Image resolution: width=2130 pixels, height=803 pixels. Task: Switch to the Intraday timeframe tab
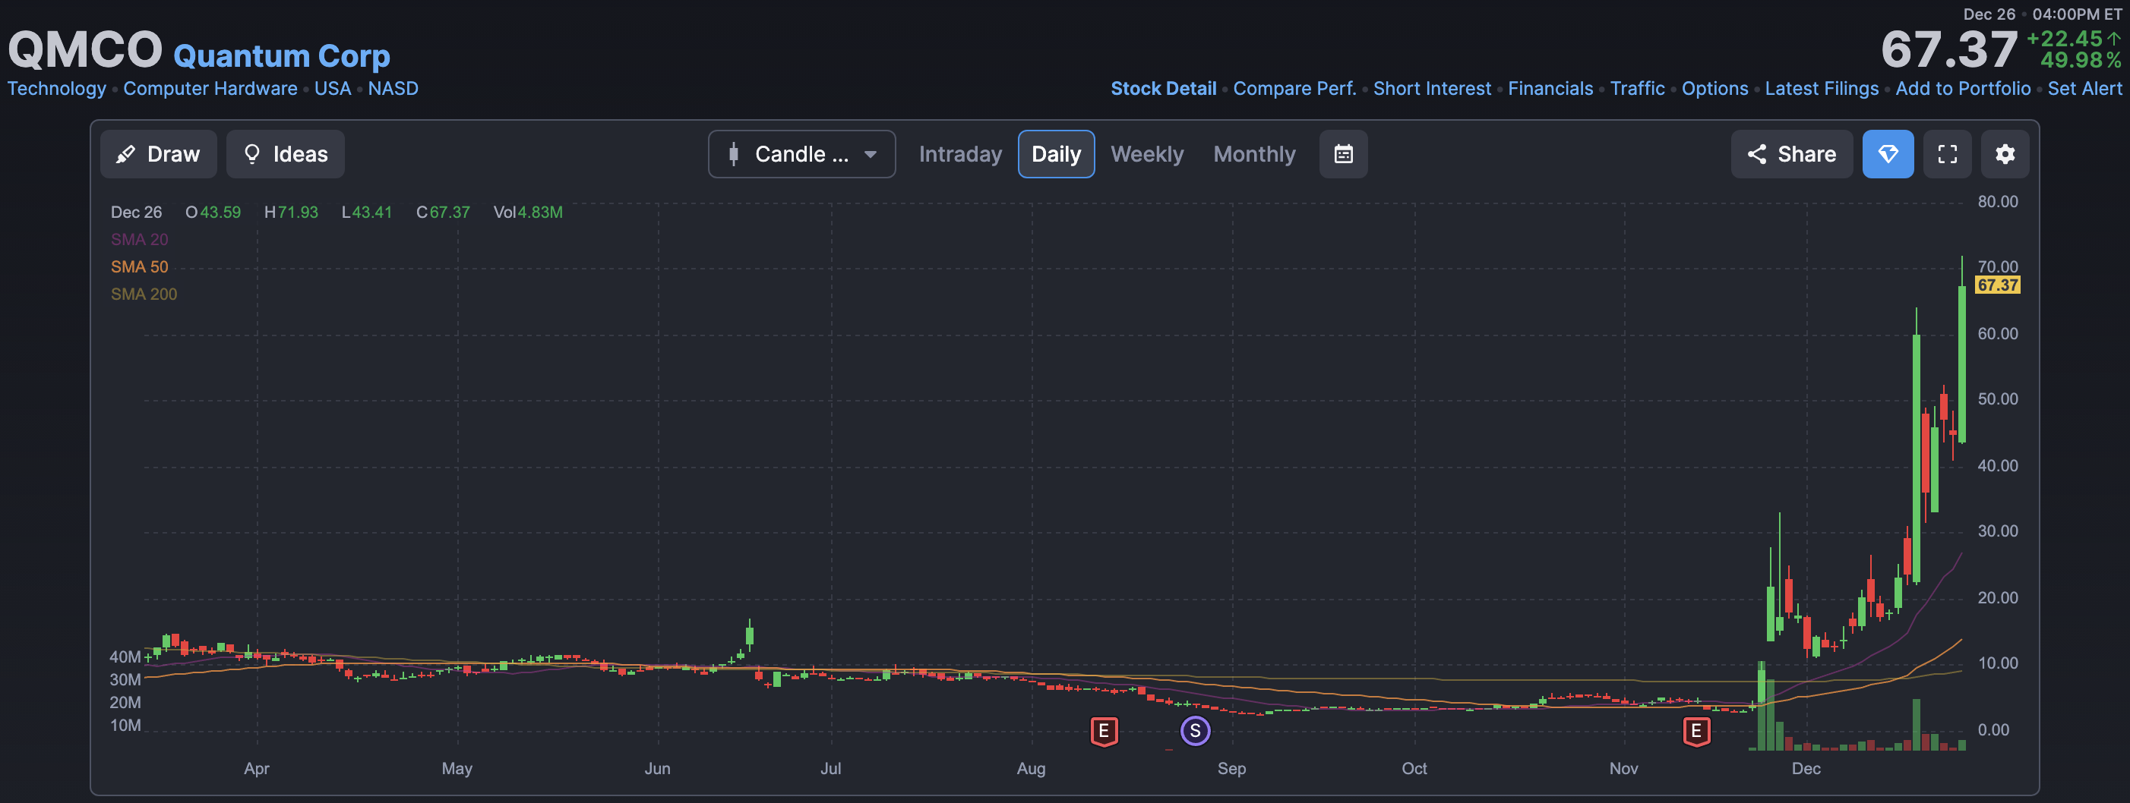(960, 153)
